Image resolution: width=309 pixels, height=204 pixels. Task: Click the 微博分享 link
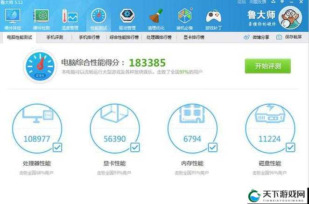click(x=261, y=37)
